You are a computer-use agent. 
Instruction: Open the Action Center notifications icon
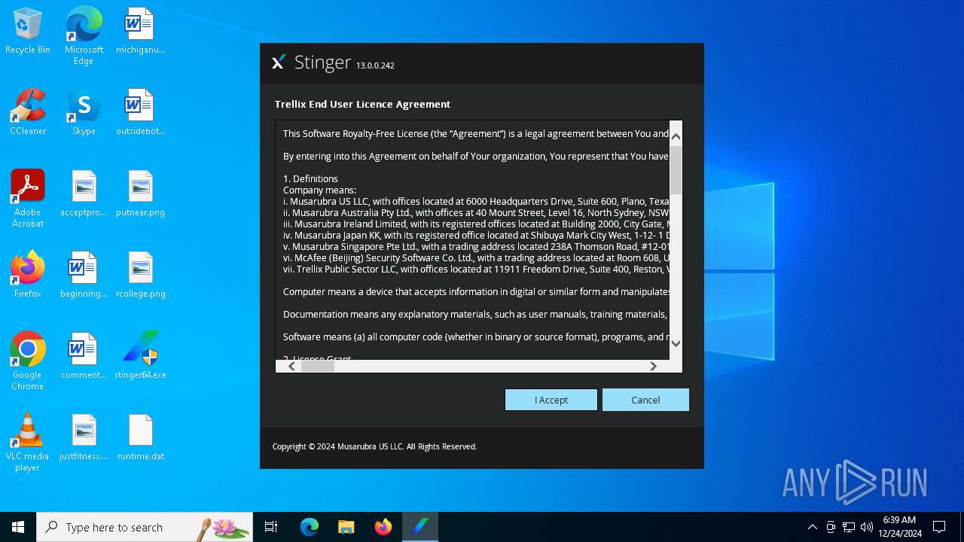point(939,527)
